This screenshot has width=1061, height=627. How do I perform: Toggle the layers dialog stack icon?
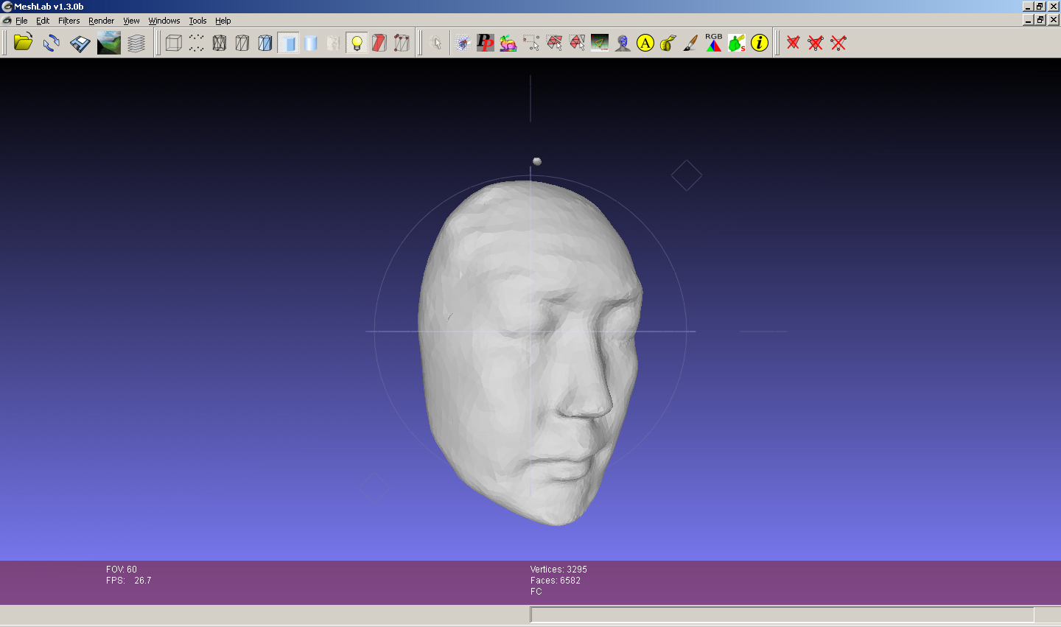[x=136, y=43]
